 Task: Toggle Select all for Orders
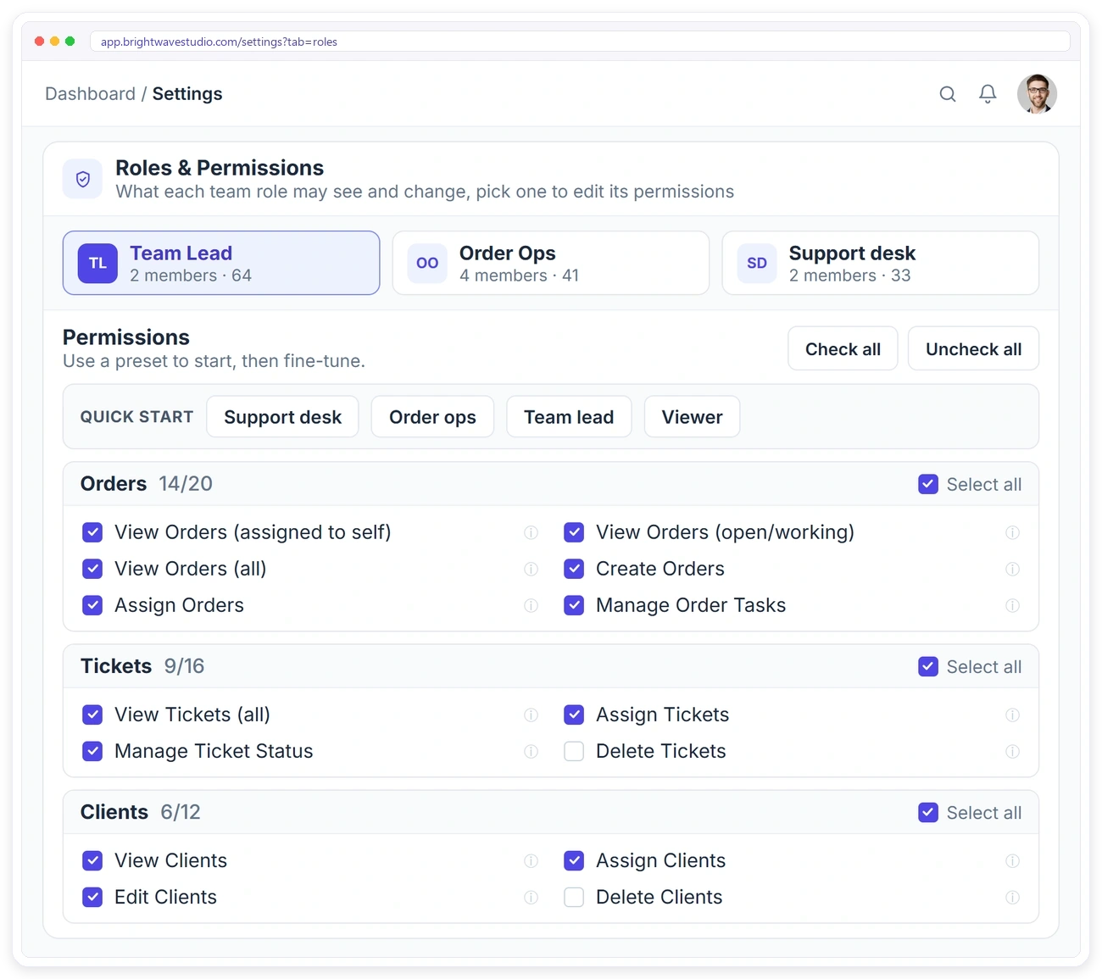[928, 484]
